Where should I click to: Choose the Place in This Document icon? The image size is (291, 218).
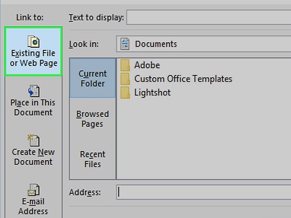point(34,91)
